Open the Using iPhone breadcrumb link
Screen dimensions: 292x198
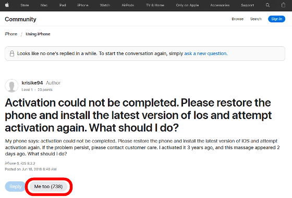point(38,34)
